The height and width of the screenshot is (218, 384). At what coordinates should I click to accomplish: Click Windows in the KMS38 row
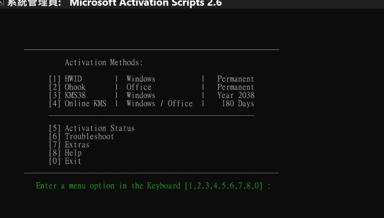tap(141, 95)
